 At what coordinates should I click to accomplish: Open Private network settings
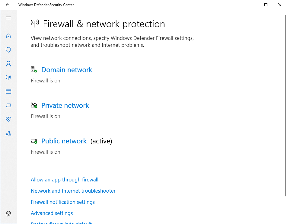click(x=65, y=105)
